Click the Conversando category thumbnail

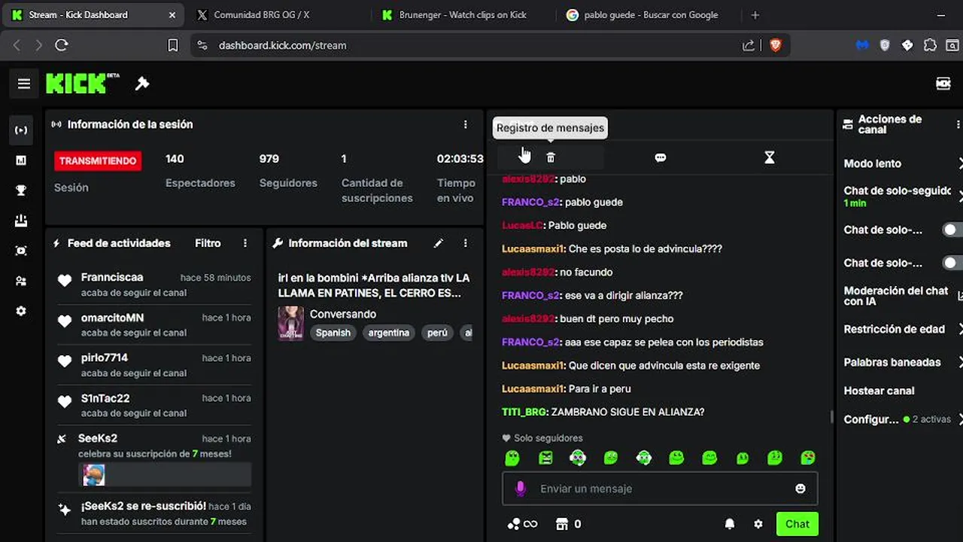pos(291,323)
